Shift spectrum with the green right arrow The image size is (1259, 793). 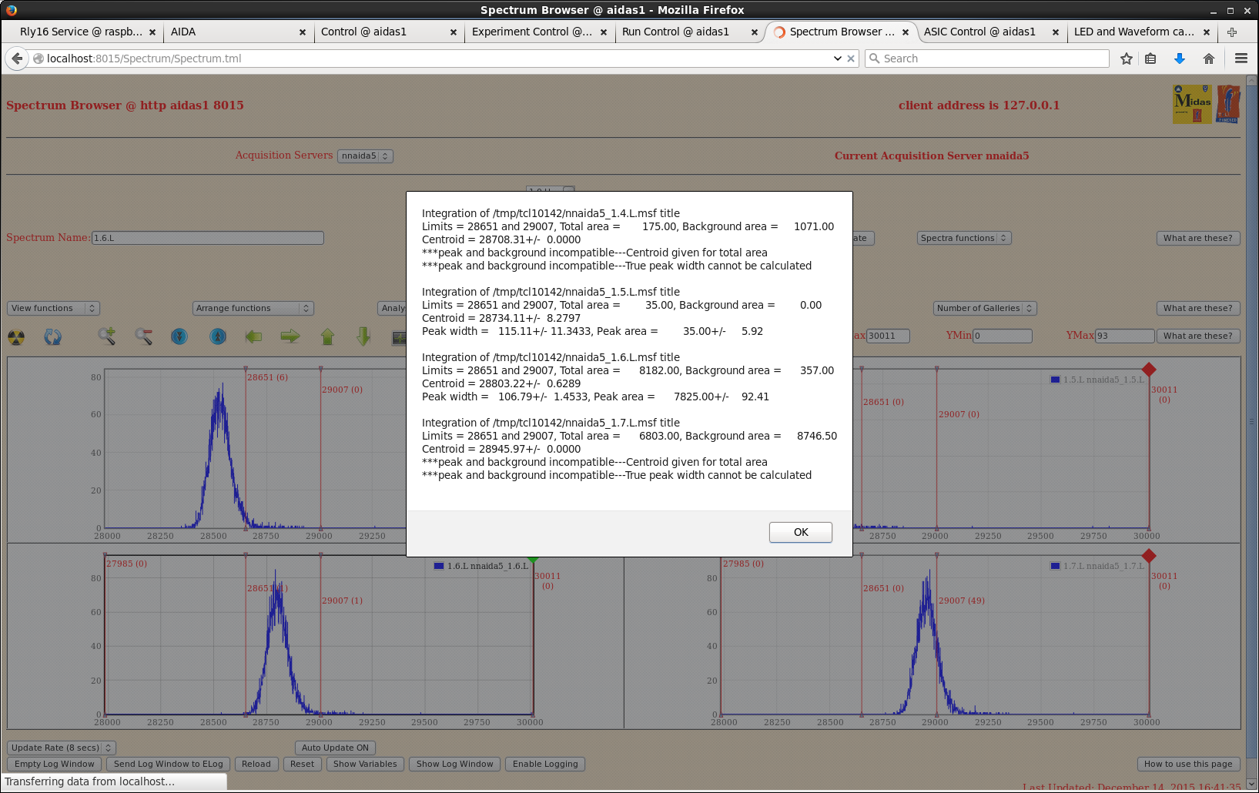coord(290,336)
